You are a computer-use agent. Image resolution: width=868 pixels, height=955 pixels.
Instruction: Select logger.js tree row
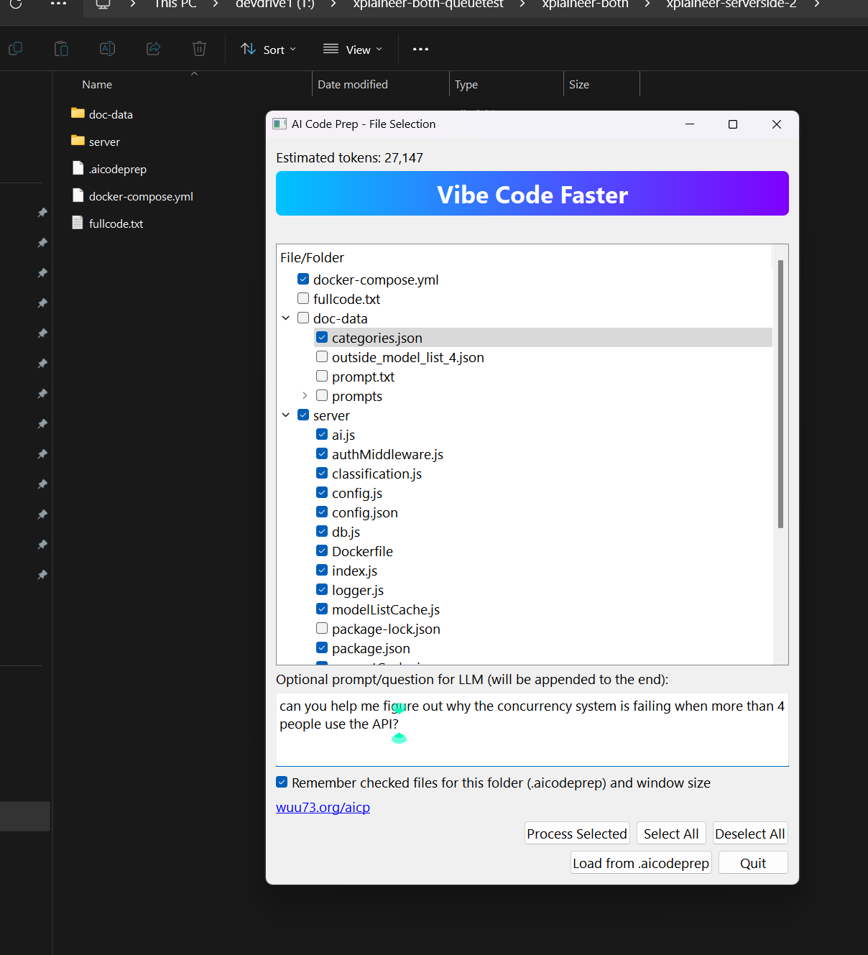coord(358,590)
